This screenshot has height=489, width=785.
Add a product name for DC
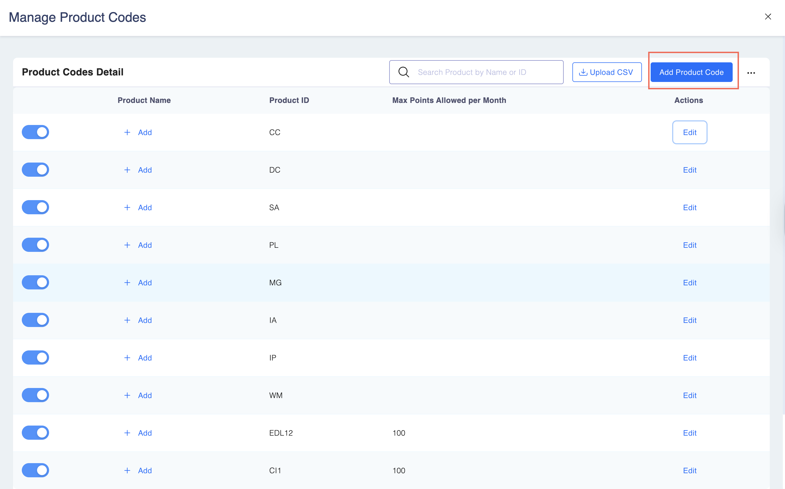[145, 170]
